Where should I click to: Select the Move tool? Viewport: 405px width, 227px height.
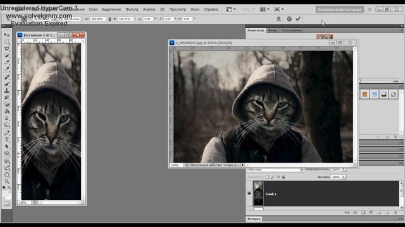[x=7, y=35]
